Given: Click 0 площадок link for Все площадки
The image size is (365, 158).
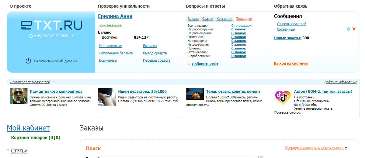Looking at the screenshot, I should coord(242,26).
